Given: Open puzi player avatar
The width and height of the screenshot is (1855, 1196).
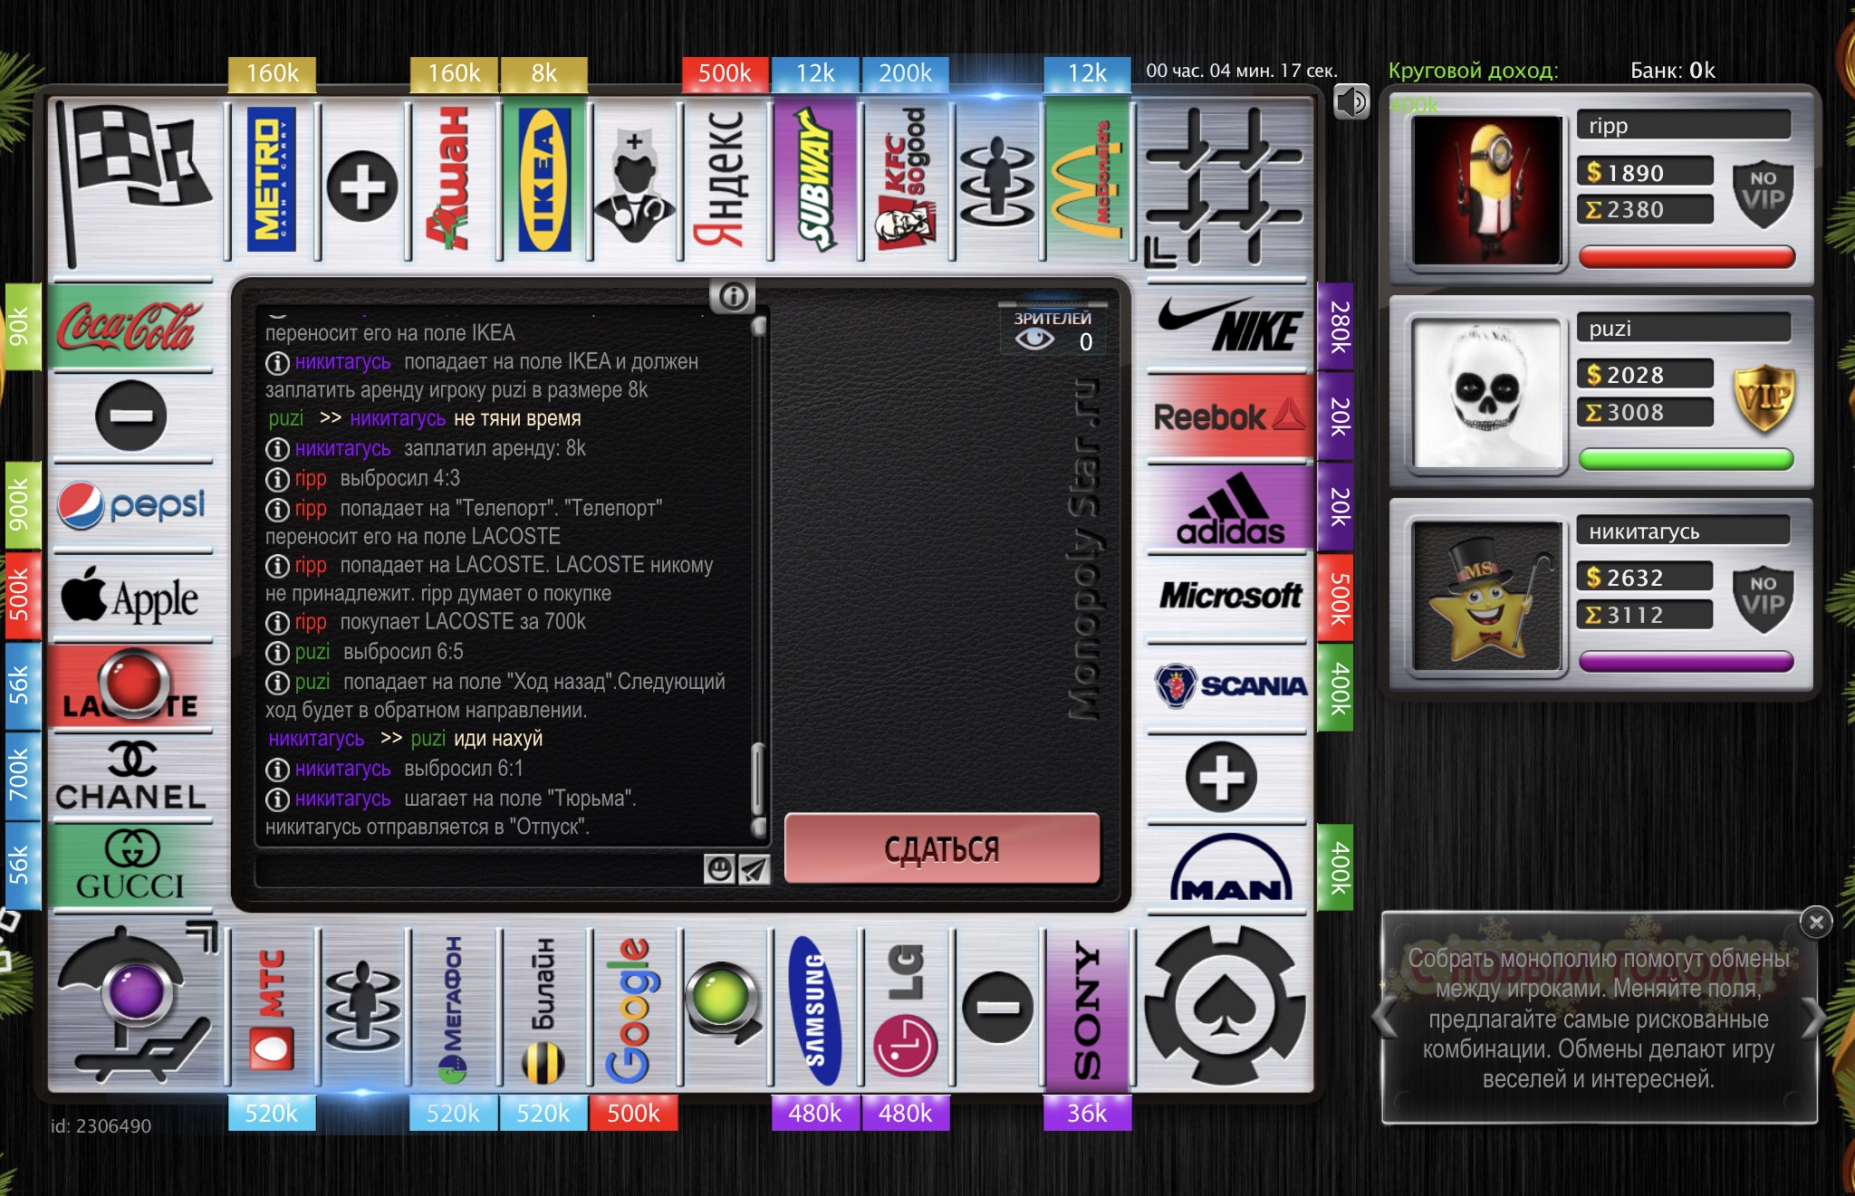Looking at the screenshot, I should pyautogui.click(x=1487, y=396).
